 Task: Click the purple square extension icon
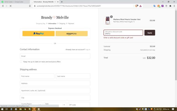click(162, 6)
